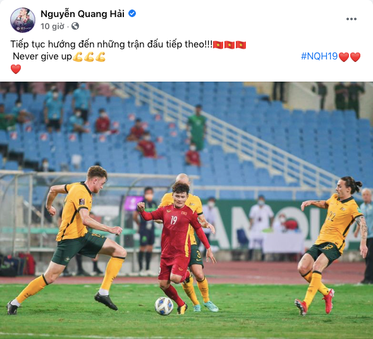This screenshot has height=339, width=373.
Task: Open the '10 giờ' post timestamp
Action: click(x=52, y=26)
